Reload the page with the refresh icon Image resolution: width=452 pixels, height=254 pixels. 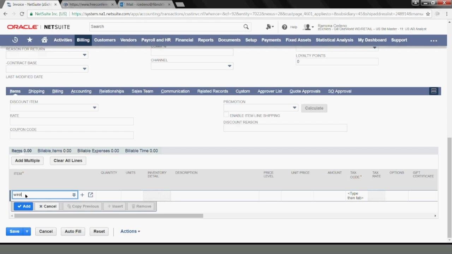pos(22,14)
